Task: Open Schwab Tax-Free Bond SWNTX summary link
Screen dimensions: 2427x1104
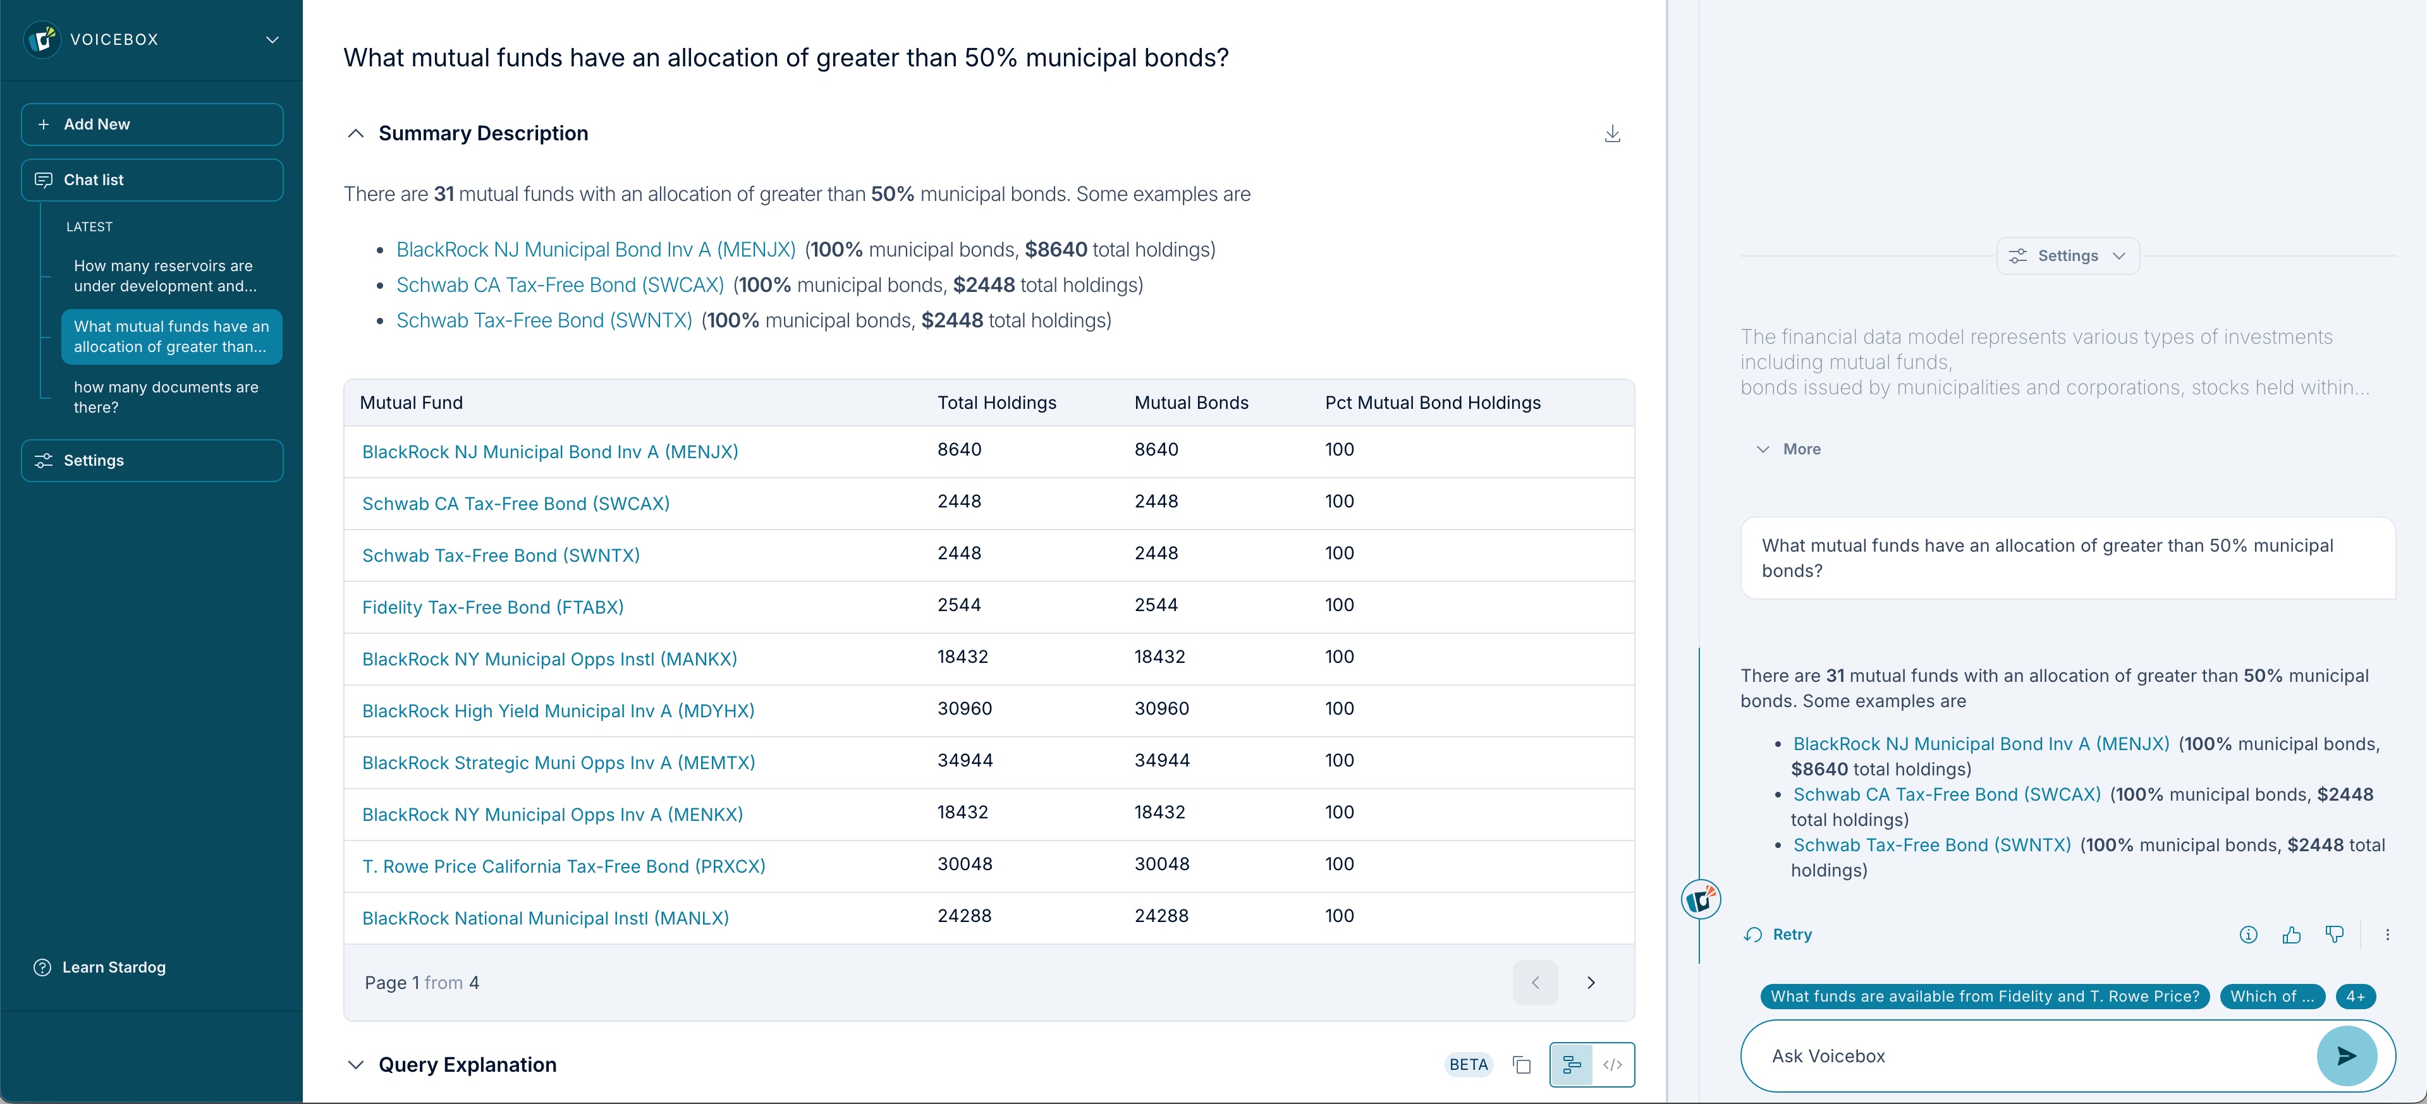Action: click(544, 320)
